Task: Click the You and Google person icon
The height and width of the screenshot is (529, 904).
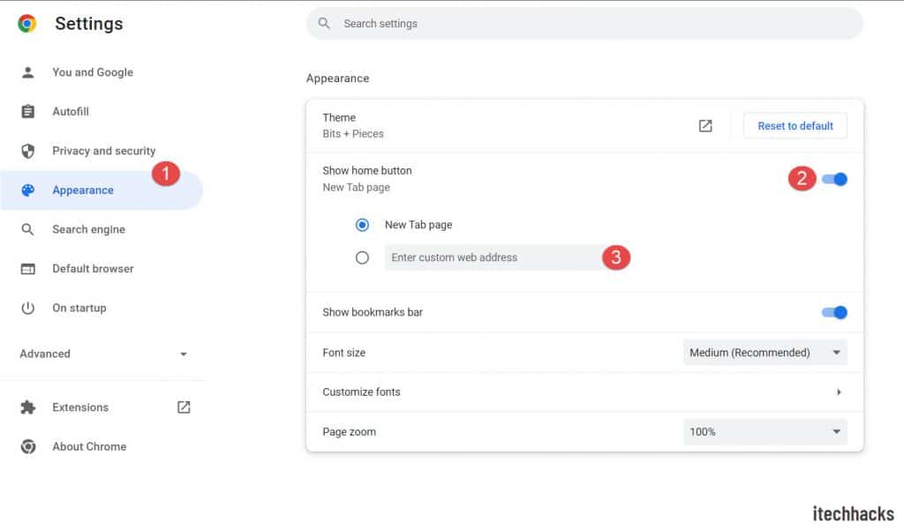Action: pos(29,72)
